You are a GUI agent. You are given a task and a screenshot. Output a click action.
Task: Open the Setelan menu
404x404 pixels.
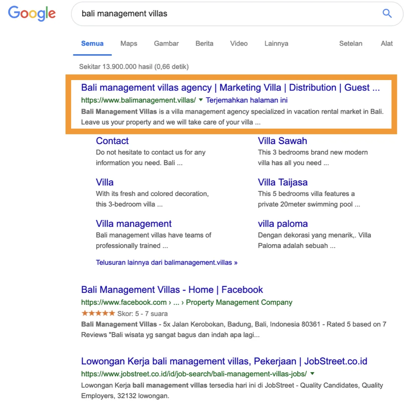(x=351, y=43)
